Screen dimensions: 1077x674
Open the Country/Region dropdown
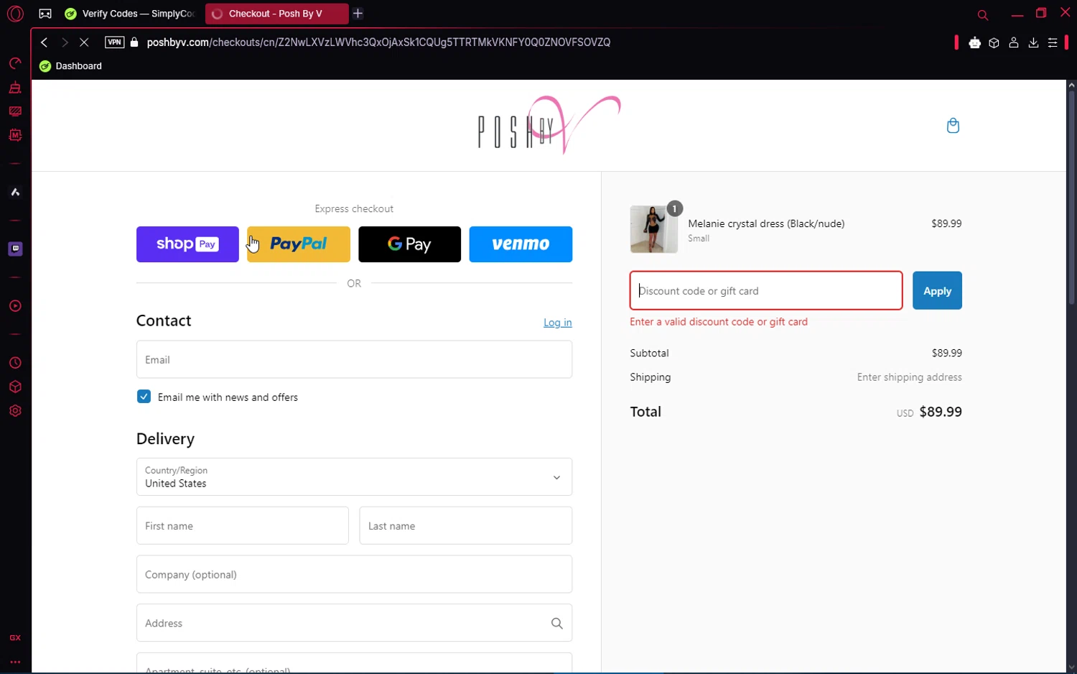354,477
